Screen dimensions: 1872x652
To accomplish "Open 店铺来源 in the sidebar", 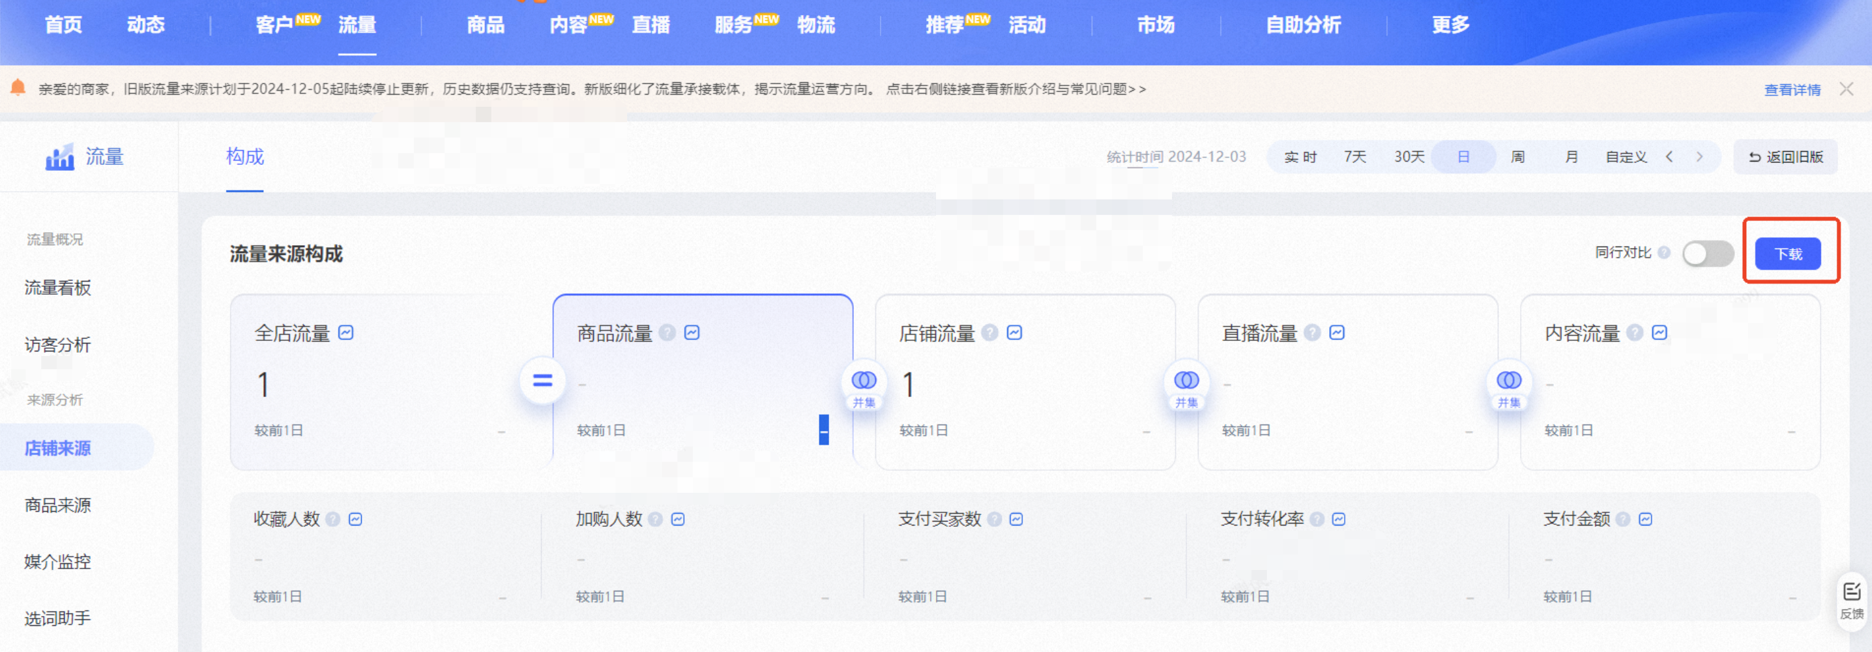I will click(58, 449).
